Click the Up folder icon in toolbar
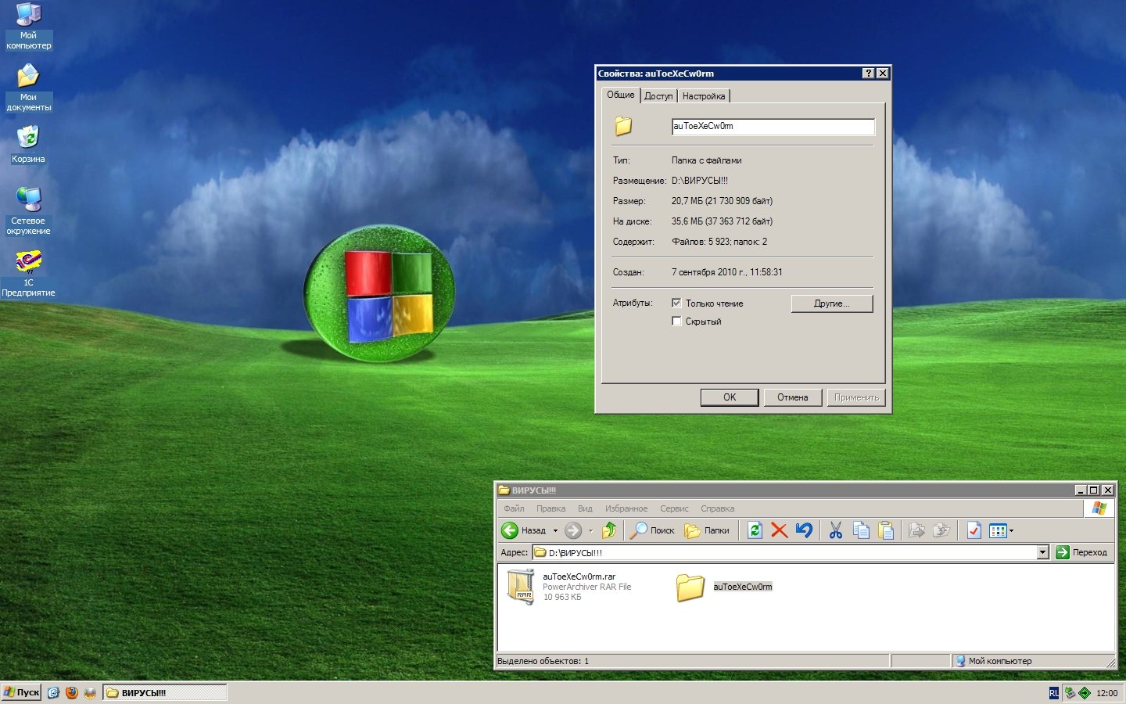This screenshot has height=704, width=1126. 609,530
